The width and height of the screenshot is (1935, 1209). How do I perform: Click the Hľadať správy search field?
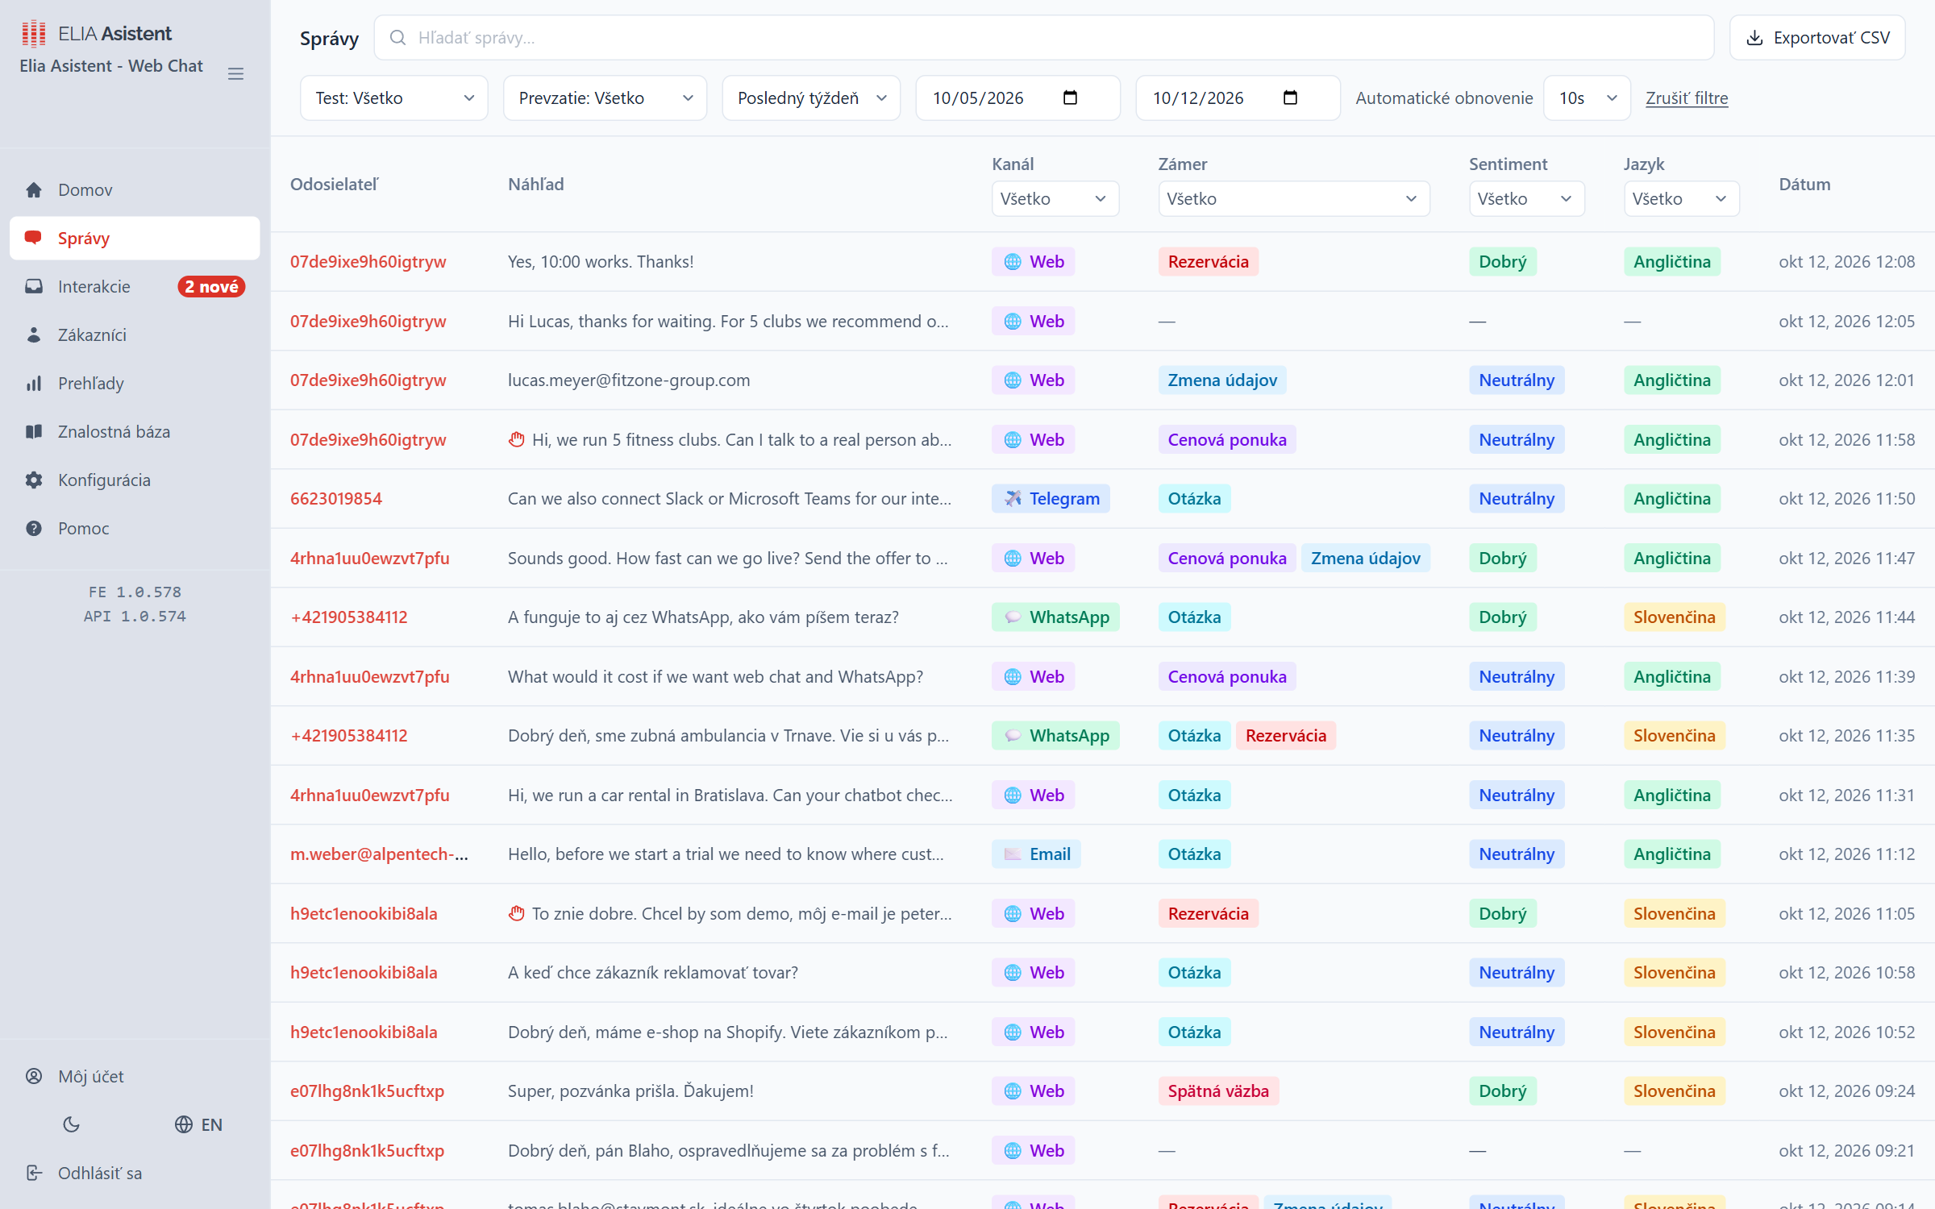[1044, 38]
